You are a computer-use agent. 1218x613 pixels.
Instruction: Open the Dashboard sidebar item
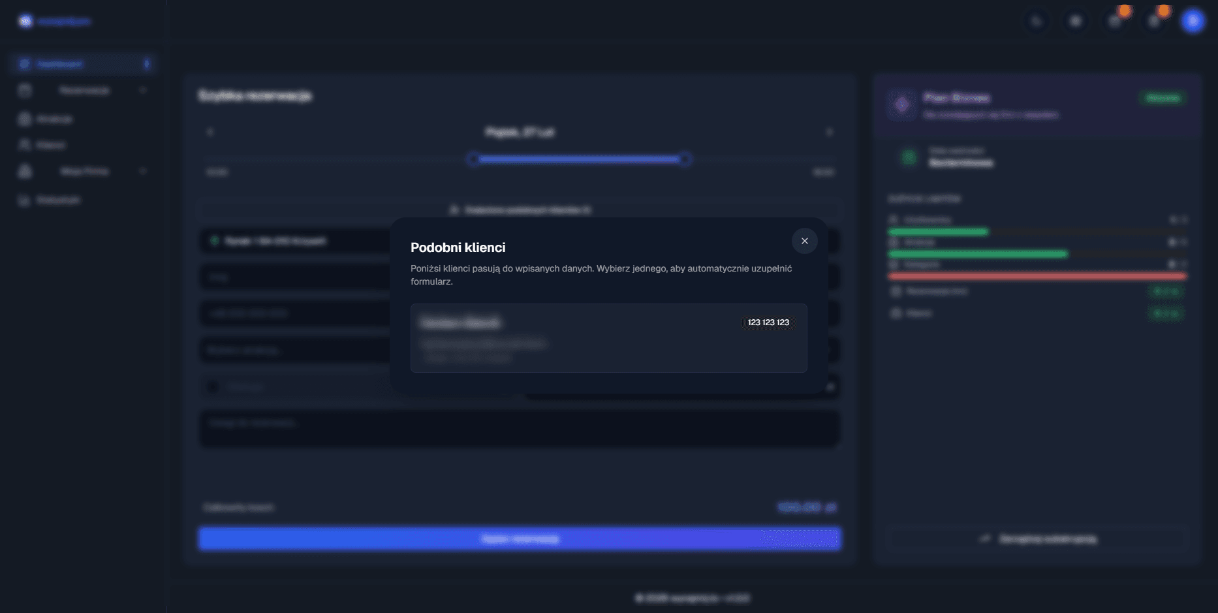pos(59,64)
